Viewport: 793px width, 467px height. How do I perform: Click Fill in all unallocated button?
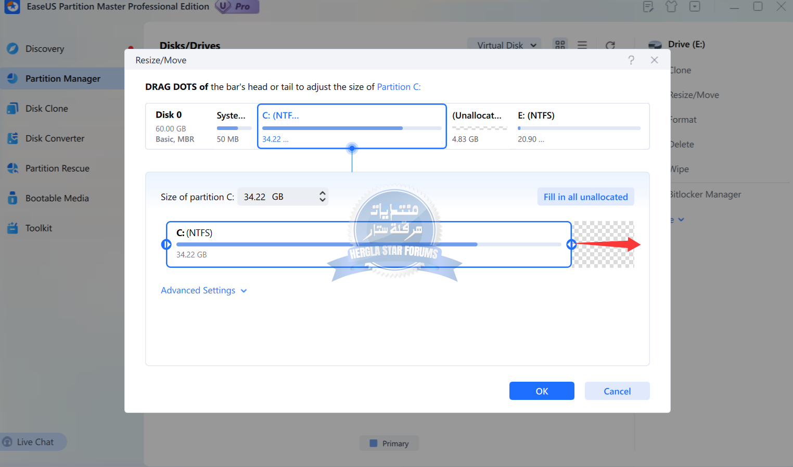[585, 197]
